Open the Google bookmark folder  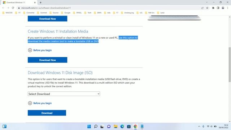[66, 13]
